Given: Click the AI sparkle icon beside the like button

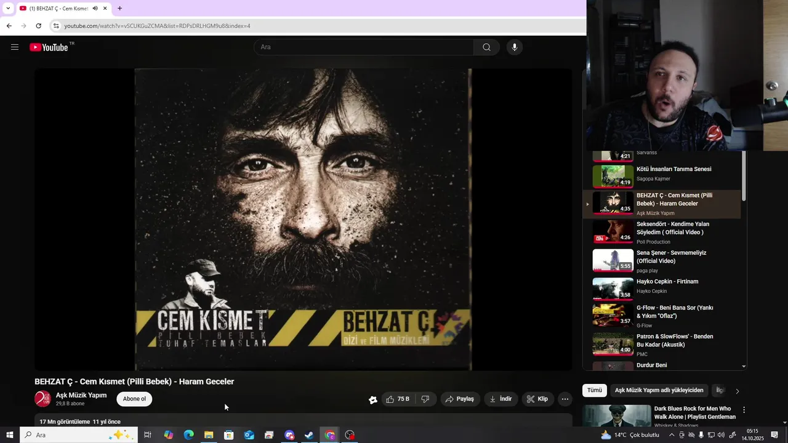Looking at the screenshot, I should [373, 399].
